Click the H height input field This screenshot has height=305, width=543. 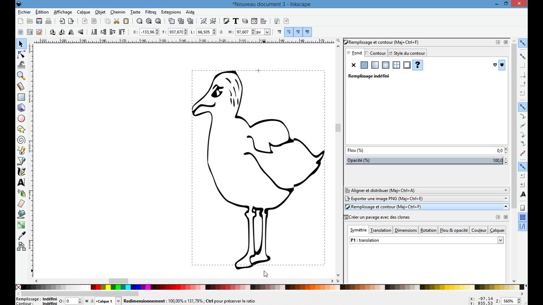click(x=243, y=32)
